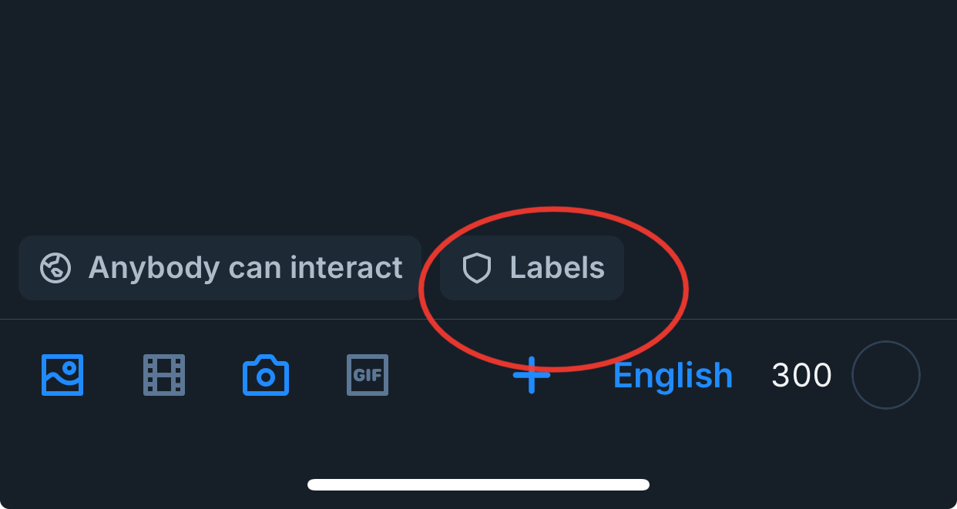Click the 300 remaining characters counter
This screenshot has width=957, height=509.
801,376
